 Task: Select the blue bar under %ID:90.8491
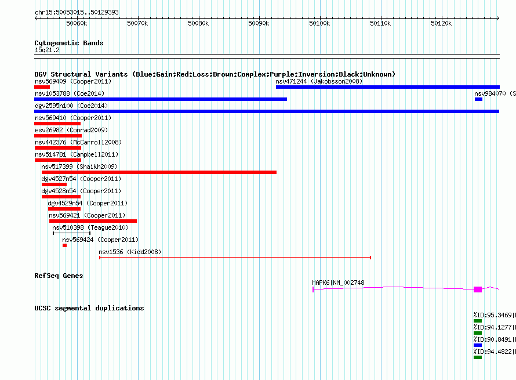pos(478,345)
